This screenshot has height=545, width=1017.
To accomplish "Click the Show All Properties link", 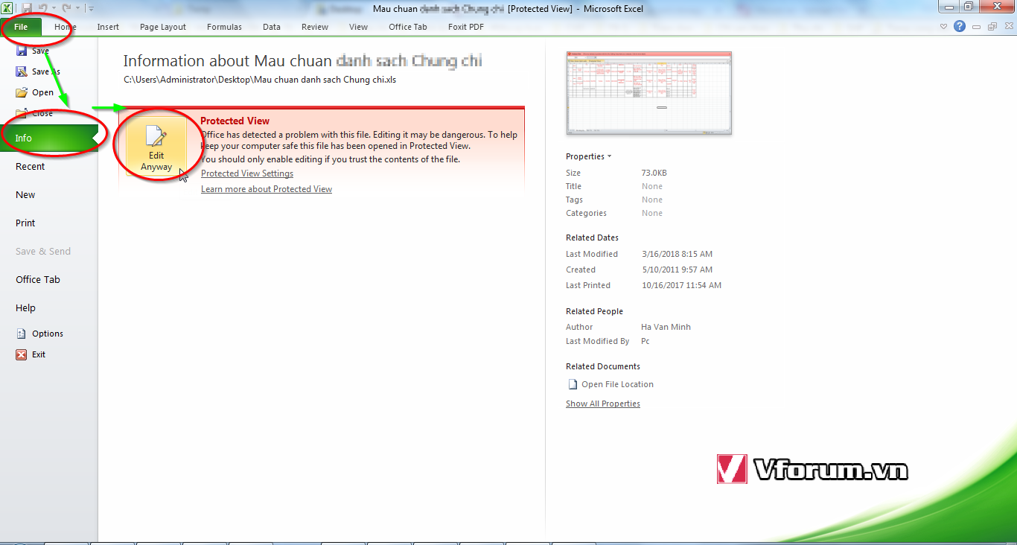I will pyautogui.click(x=603, y=404).
